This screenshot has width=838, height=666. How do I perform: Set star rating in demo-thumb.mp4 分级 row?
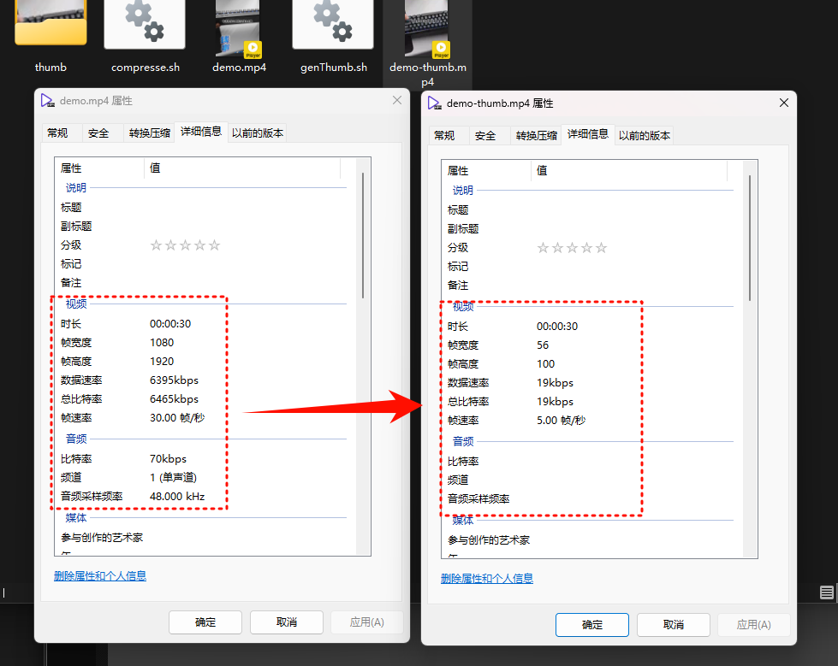[x=572, y=248]
